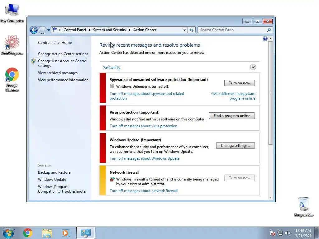Image resolution: width=319 pixels, height=239 pixels.
Task: Click the Windows Update (Important) heading
Action: coord(135,140)
